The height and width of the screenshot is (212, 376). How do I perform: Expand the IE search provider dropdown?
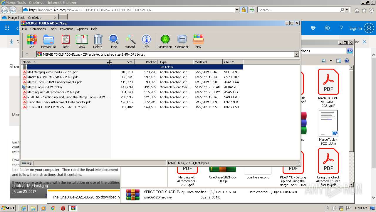click(347, 10)
